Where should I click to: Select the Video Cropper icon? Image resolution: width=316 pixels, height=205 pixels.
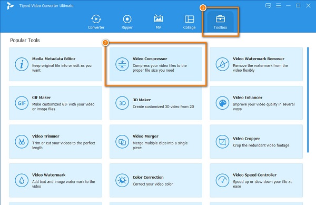click(222, 142)
